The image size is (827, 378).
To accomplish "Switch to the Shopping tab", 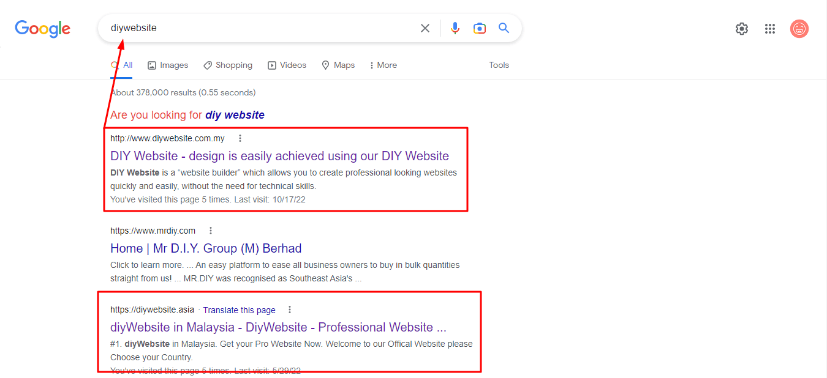I will pos(228,65).
